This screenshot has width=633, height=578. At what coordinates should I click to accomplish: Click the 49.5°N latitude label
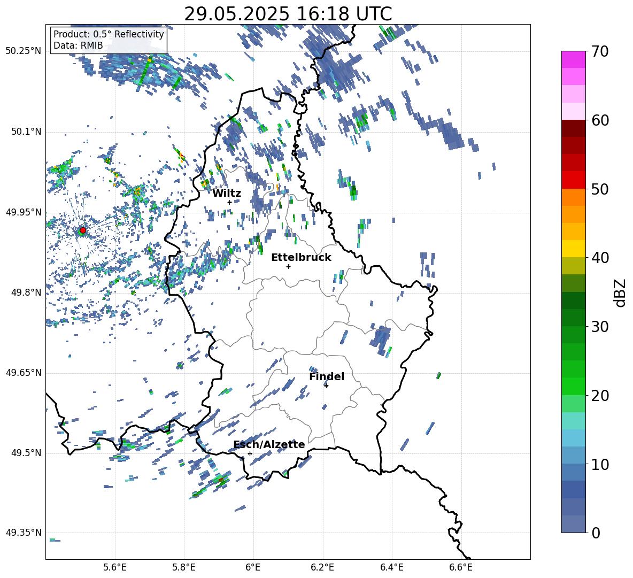[x=26, y=453]
